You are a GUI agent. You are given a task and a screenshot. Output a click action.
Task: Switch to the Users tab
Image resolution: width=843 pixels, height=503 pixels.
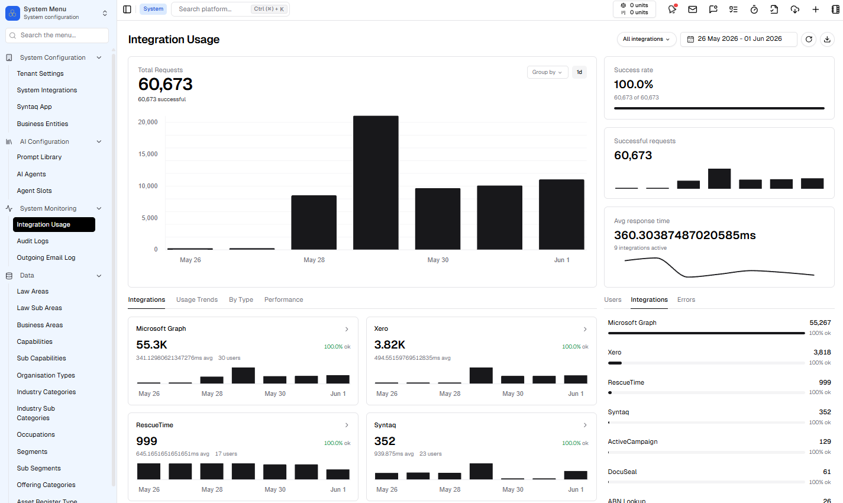613,299
